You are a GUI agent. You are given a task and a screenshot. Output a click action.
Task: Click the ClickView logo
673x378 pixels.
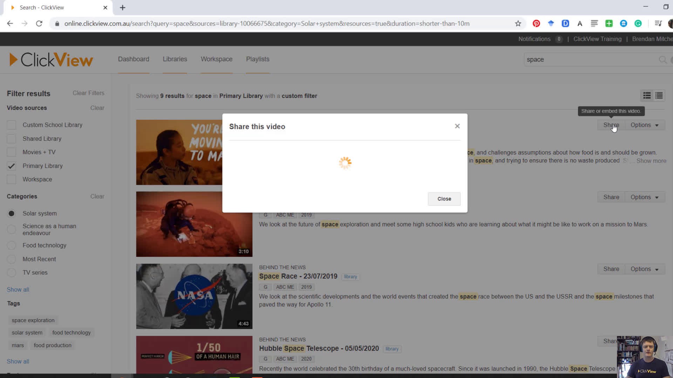click(x=51, y=59)
